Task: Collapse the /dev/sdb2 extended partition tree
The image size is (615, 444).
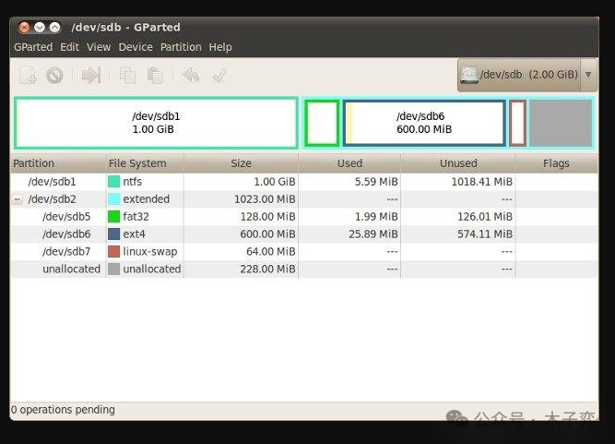Action: click(18, 199)
